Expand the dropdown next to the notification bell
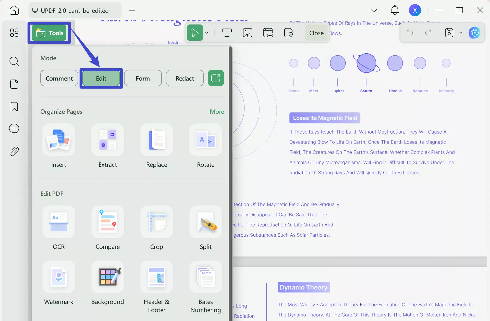Viewport: 490px width, 321px height. click(374, 10)
